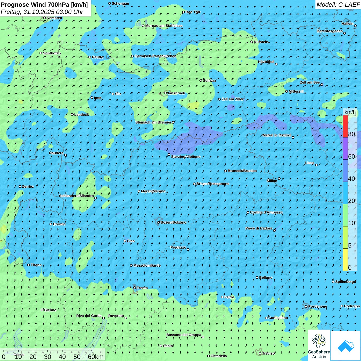Click the Predazzo label
The image size is (361, 361).
[x=178, y=247]
